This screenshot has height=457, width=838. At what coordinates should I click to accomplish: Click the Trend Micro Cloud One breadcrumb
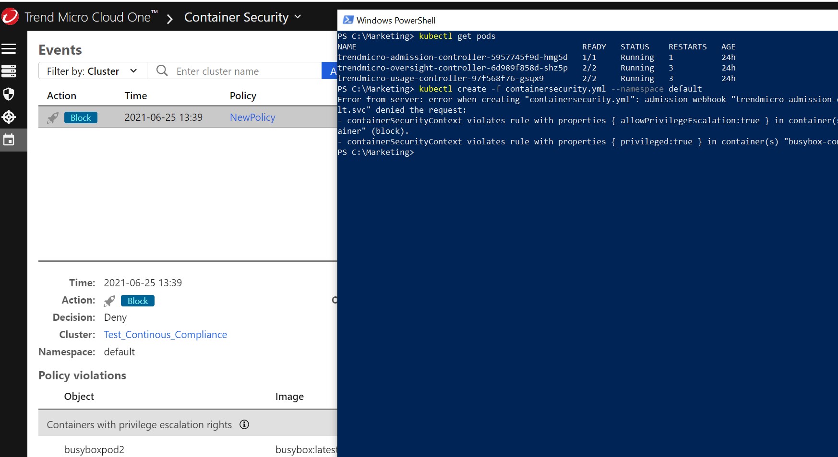[x=91, y=17]
